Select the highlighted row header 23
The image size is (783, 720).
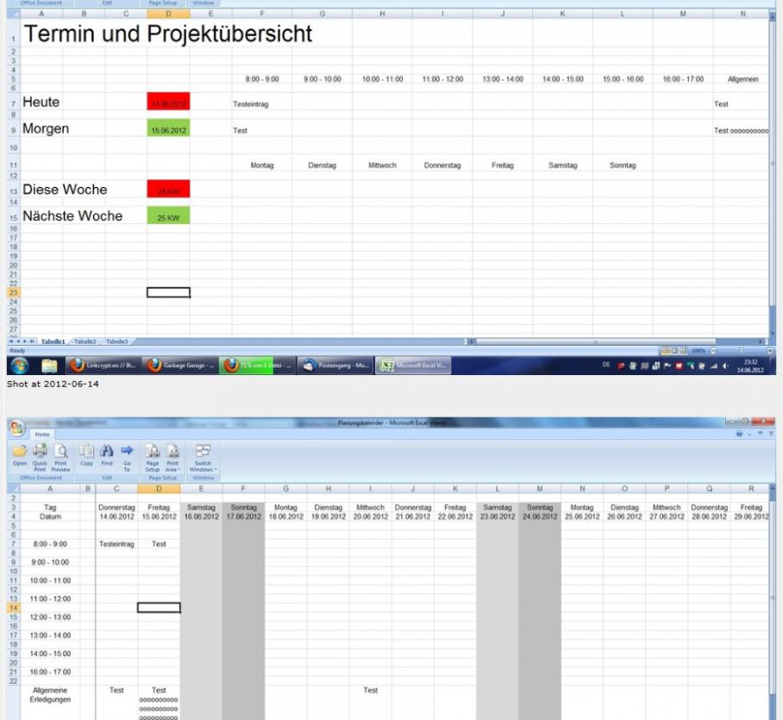[x=14, y=292]
